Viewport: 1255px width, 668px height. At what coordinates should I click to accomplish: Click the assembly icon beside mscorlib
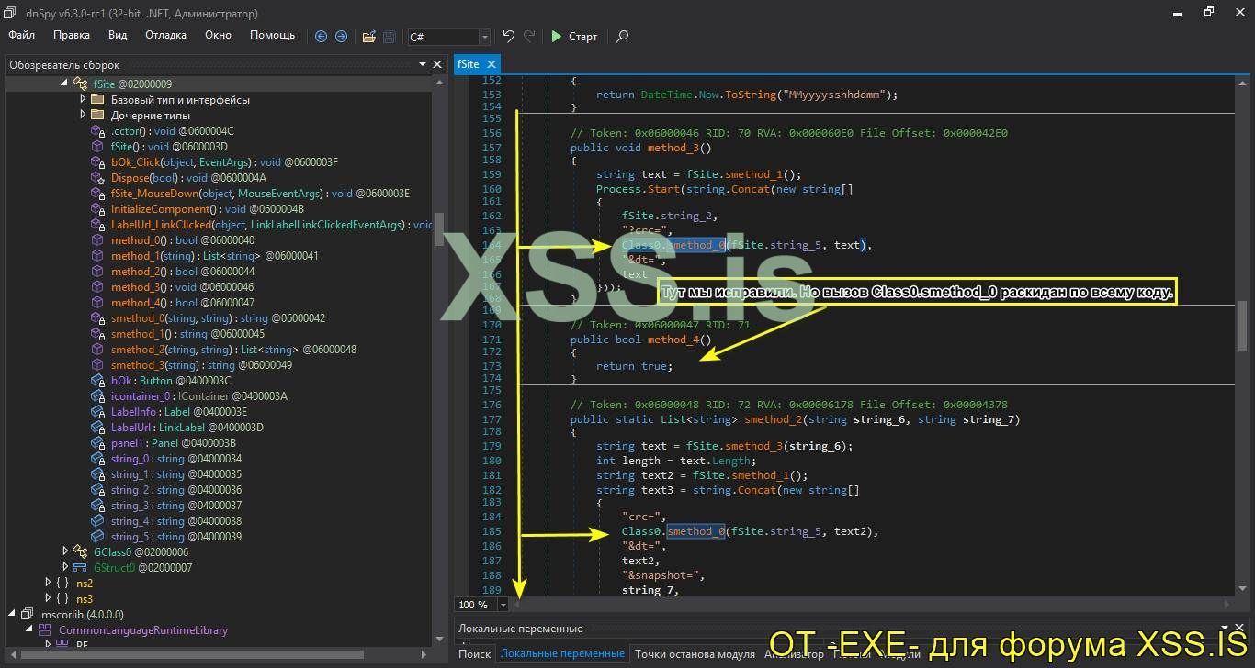(x=27, y=614)
